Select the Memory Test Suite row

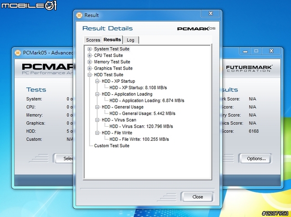[x=112, y=62]
